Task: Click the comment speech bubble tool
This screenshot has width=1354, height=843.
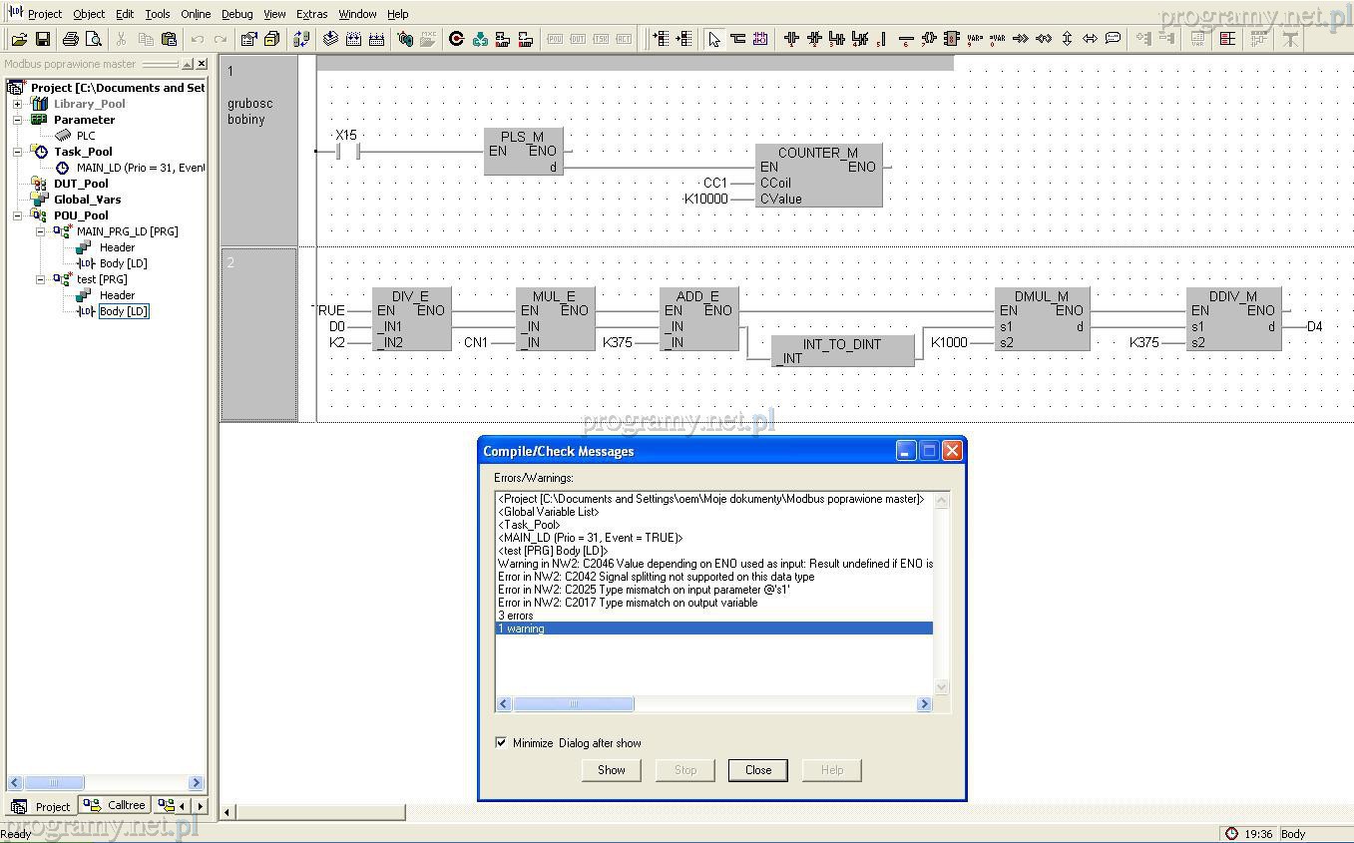Action: [1113, 39]
